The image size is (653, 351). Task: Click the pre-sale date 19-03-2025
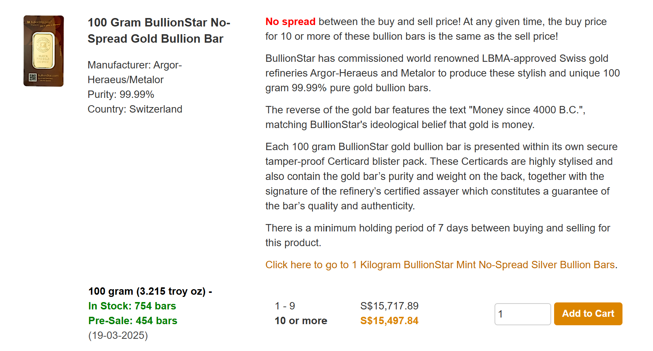[118, 336]
